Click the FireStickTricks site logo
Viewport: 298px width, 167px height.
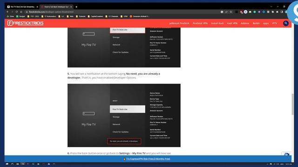click(x=26, y=23)
